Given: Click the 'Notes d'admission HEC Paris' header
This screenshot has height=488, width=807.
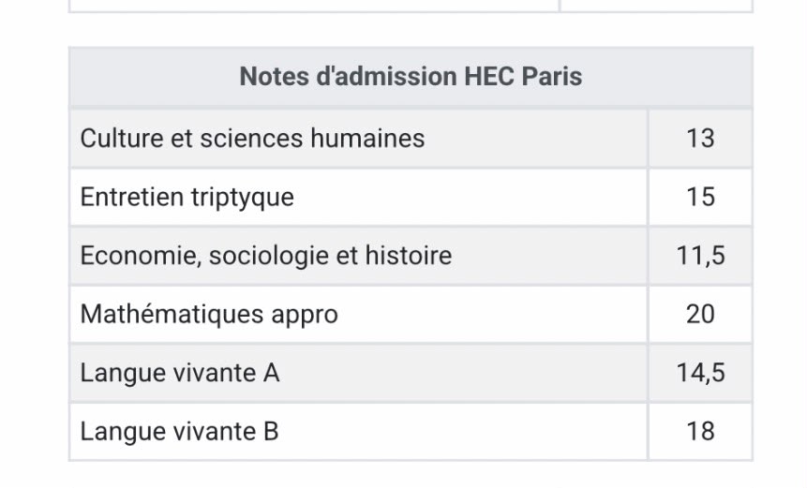Looking at the screenshot, I should (x=411, y=77).
